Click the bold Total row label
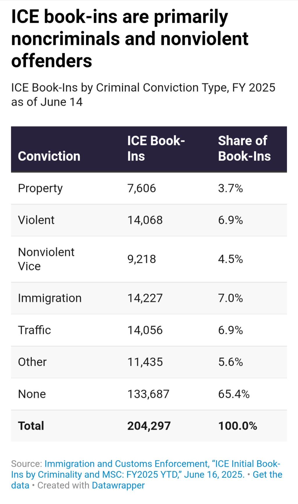Viewport: 298px width, 504px height. pyautogui.click(x=31, y=426)
